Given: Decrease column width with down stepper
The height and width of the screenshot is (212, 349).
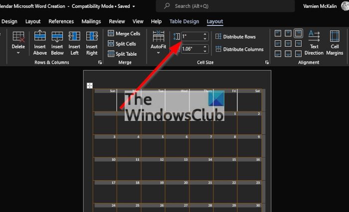Looking at the screenshot, I should 205,51.
